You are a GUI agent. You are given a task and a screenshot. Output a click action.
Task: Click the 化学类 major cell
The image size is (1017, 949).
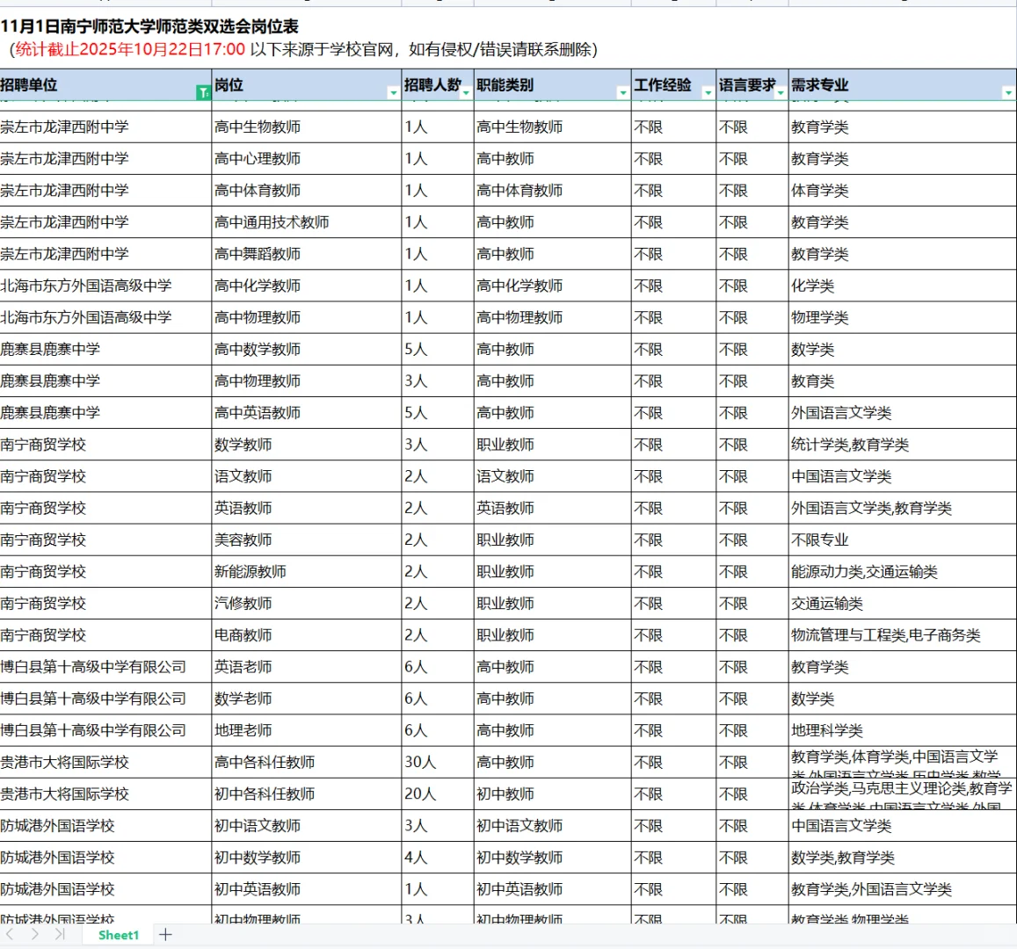pyautogui.click(x=902, y=286)
